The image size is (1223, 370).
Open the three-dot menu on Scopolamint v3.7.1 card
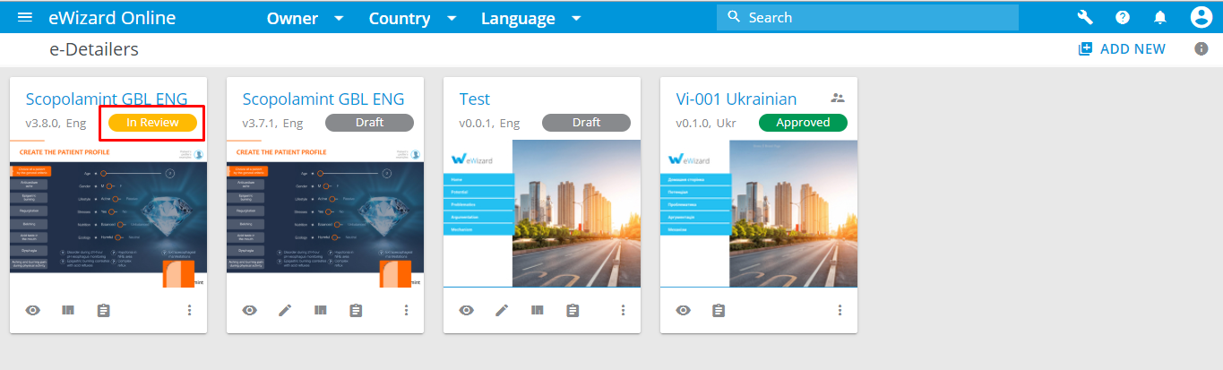(x=406, y=310)
